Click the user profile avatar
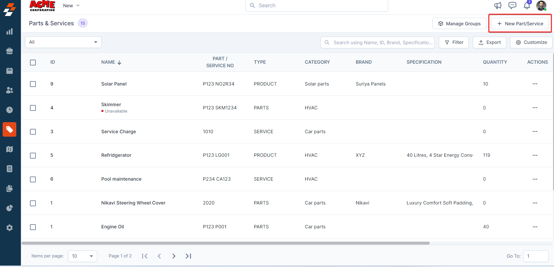This screenshot has width=554, height=267. (541, 6)
